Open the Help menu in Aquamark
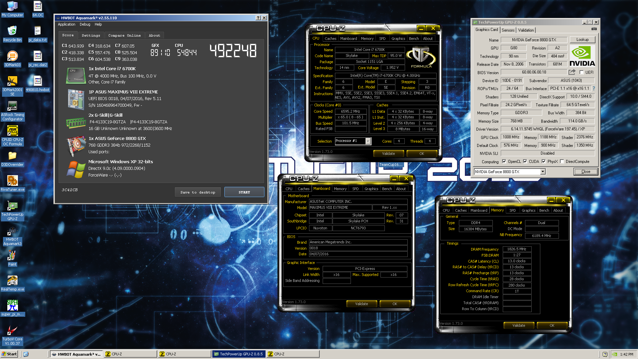638x359 pixels. pos(98,24)
